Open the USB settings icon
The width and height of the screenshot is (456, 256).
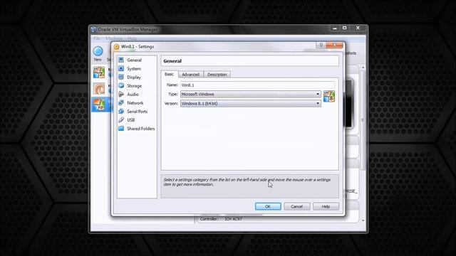tap(121, 120)
